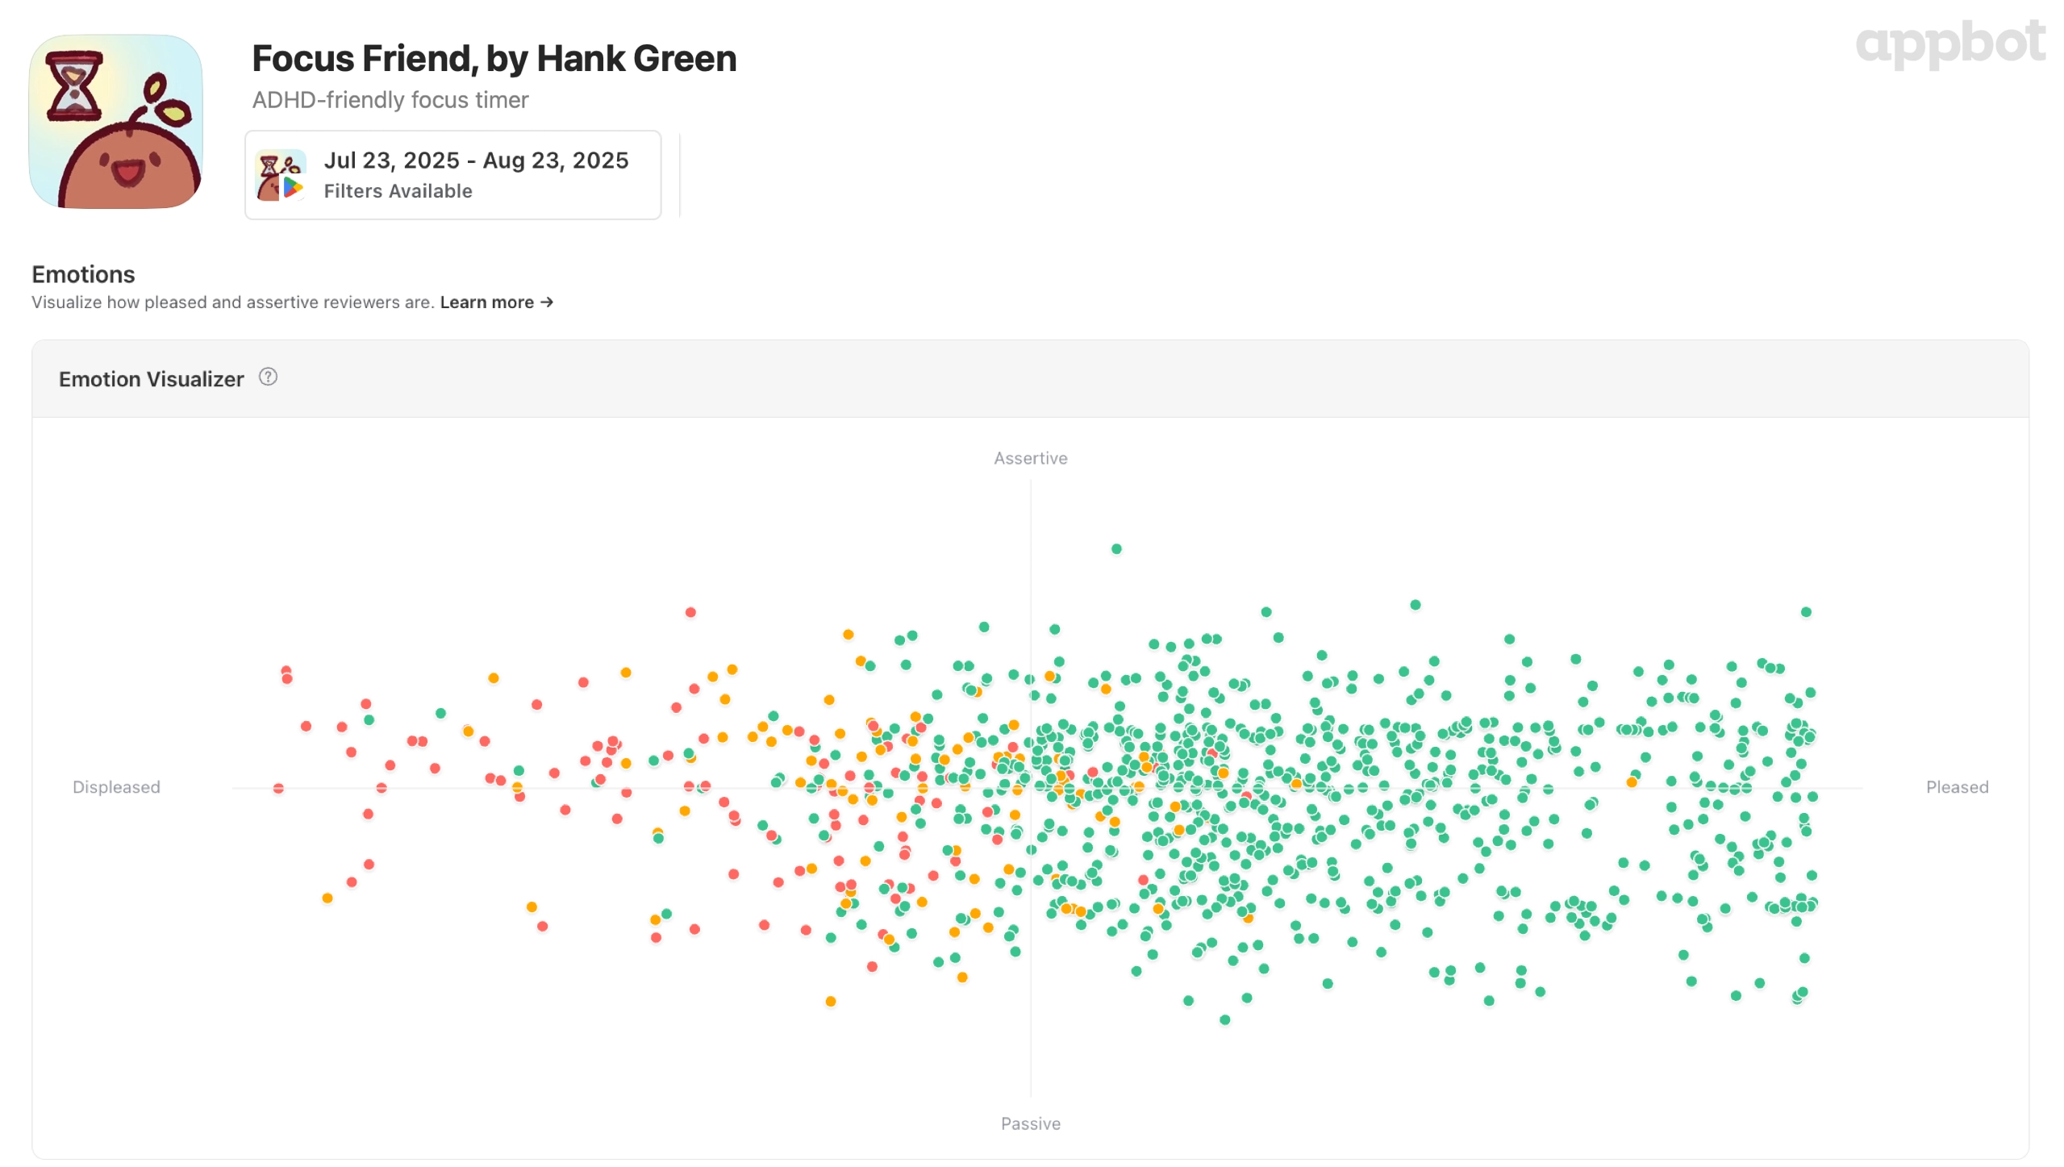Click the Emotions section heading
Image resolution: width=2064 pixels, height=1167 pixels.
pos(83,274)
